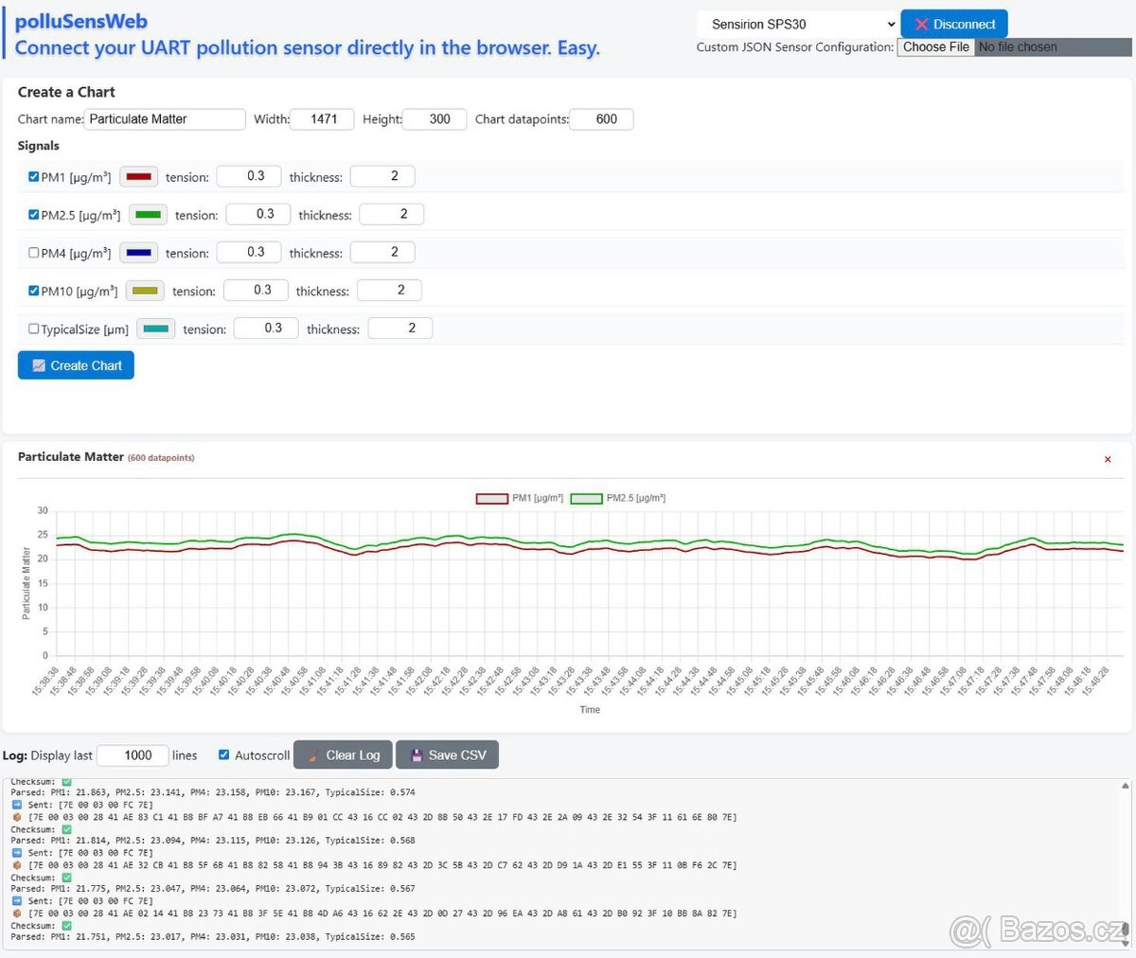Uncheck the PM1 signal checkbox
Viewport: 1136px width, 958px height.
pos(34,177)
